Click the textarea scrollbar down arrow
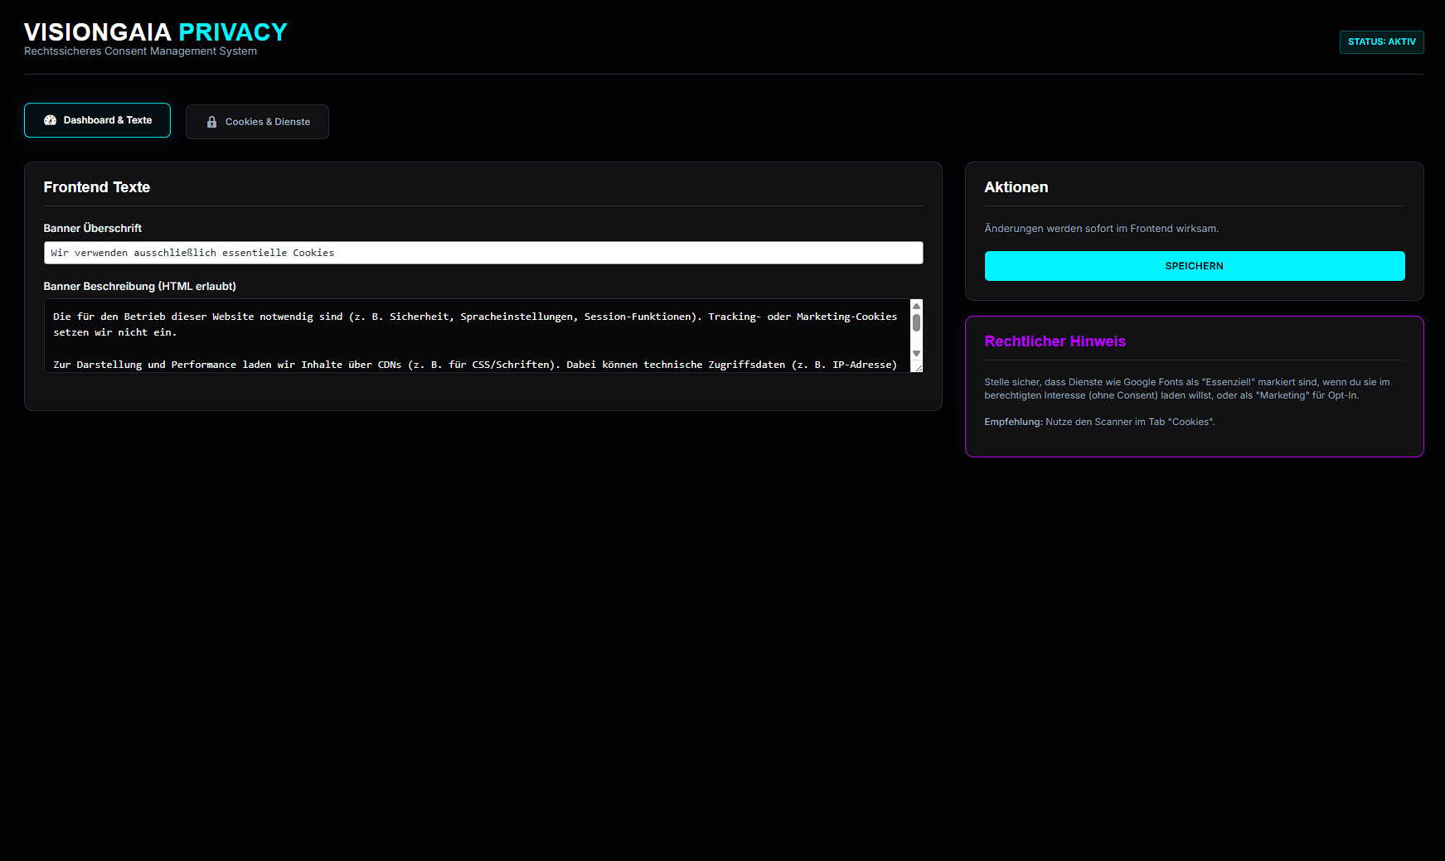The height and width of the screenshot is (861, 1445). [x=916, y=354]
